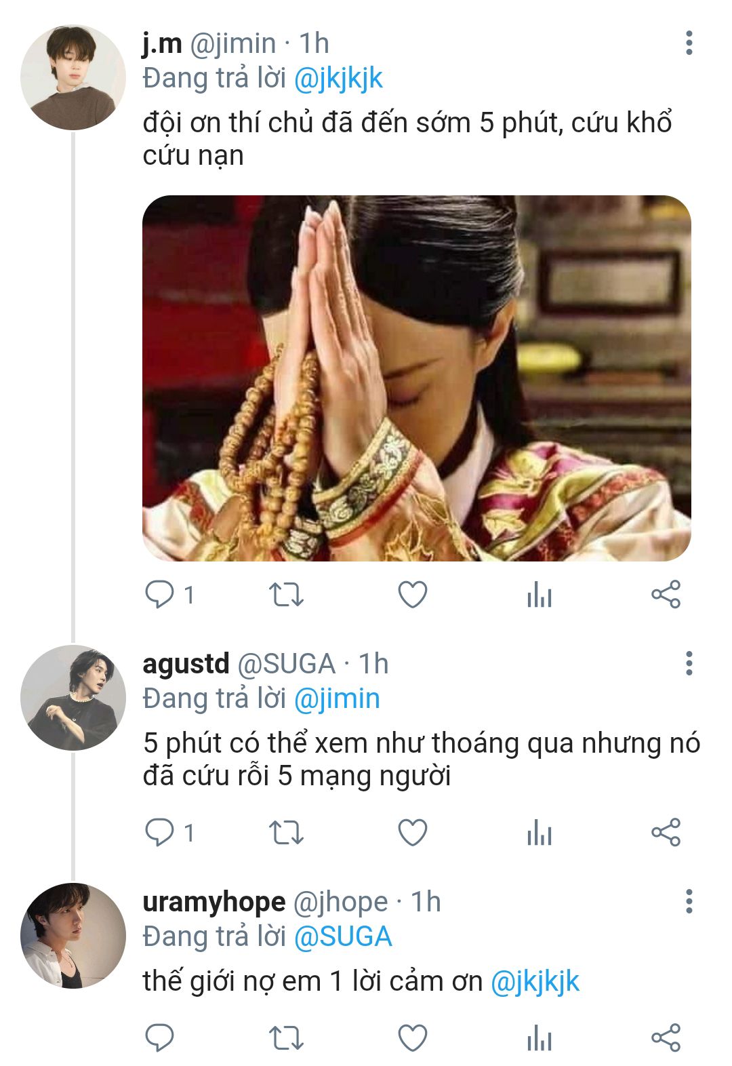
Task: Open the praying hands image
Action: pos(416,378)
